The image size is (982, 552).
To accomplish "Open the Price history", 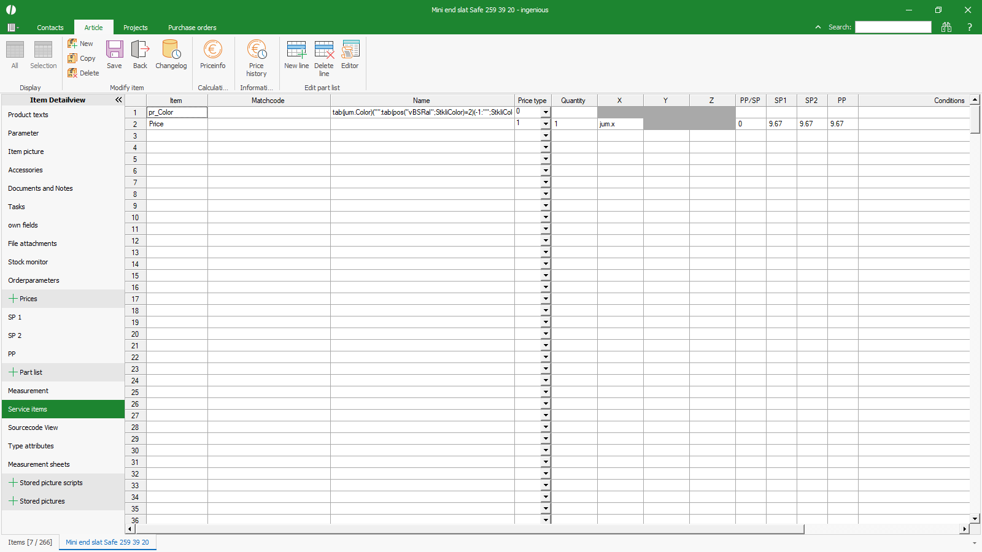I will pos(257,57).
